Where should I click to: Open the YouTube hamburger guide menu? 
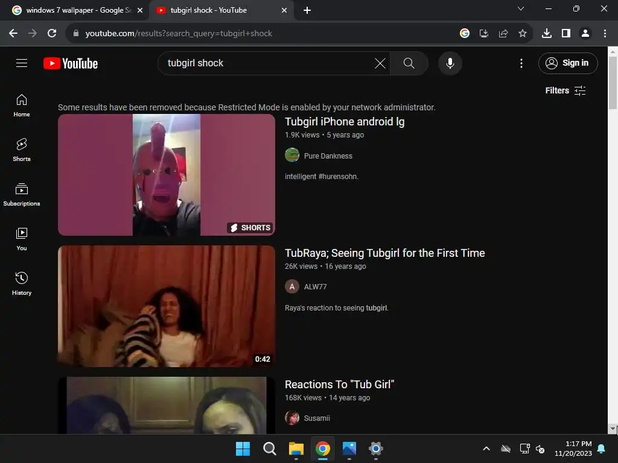(22, 63)
